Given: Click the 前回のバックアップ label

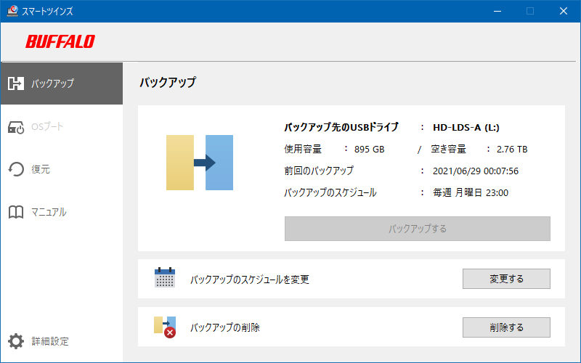Looking at the screenshot, I should (x=319, y=171).
